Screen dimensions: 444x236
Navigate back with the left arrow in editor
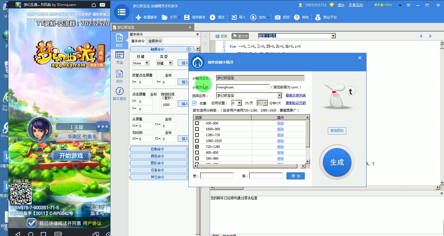coord(421,36)
